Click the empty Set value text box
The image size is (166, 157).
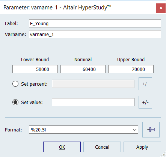93,102
